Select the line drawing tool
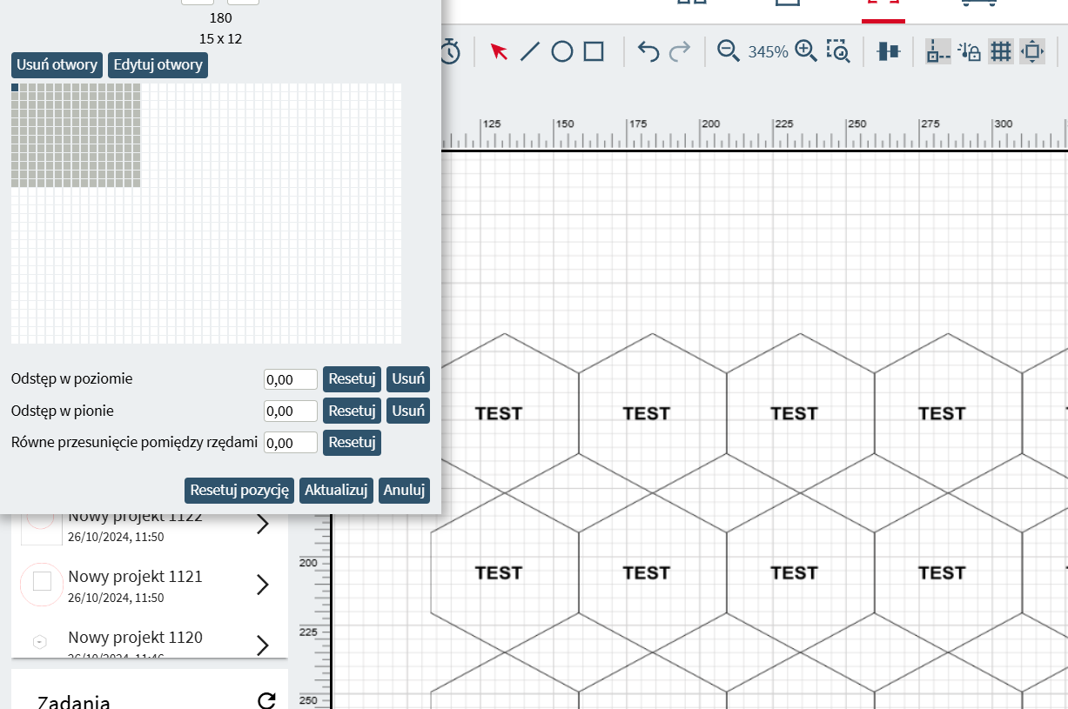Image resolution: width=1068 pixels, height=709 pixels. tap(530, 51)
